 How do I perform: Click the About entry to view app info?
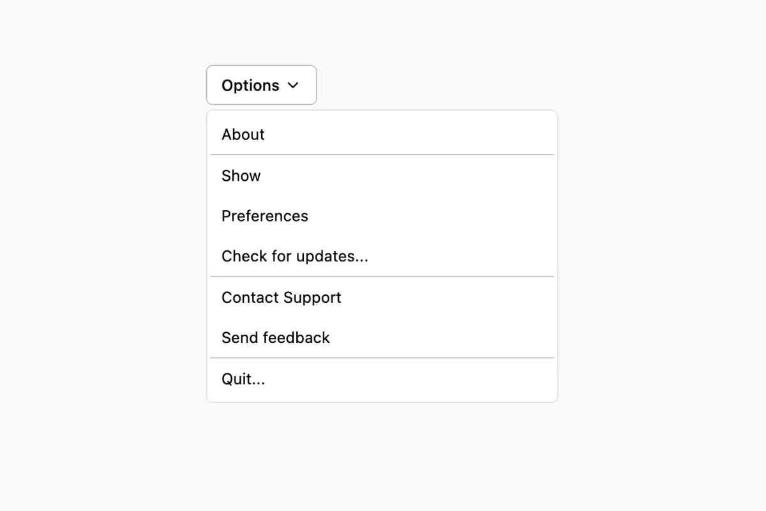pos(243,134)
